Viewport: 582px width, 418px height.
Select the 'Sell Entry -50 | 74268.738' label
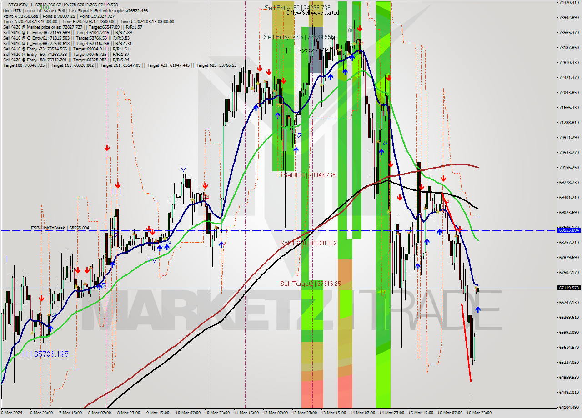pos(297,8)
